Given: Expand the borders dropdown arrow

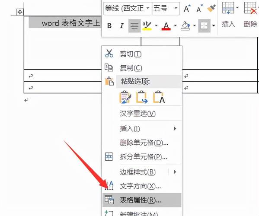Looking at the screenshot, I should click(x=214, y=25).
